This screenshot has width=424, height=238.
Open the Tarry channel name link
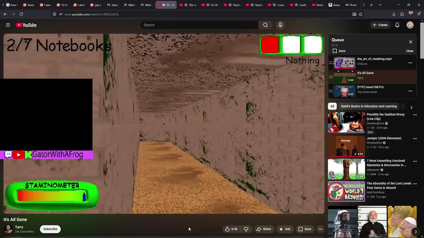pyautogui.click(x=19, y=227)
